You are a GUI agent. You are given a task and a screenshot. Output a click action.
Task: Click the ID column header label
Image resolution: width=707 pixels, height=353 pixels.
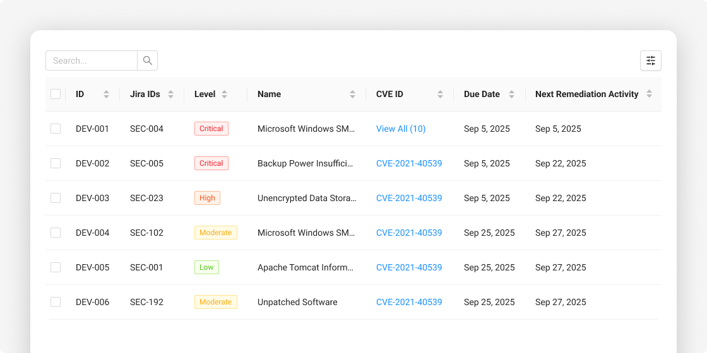pyautogui.click(x=80, y=94)
